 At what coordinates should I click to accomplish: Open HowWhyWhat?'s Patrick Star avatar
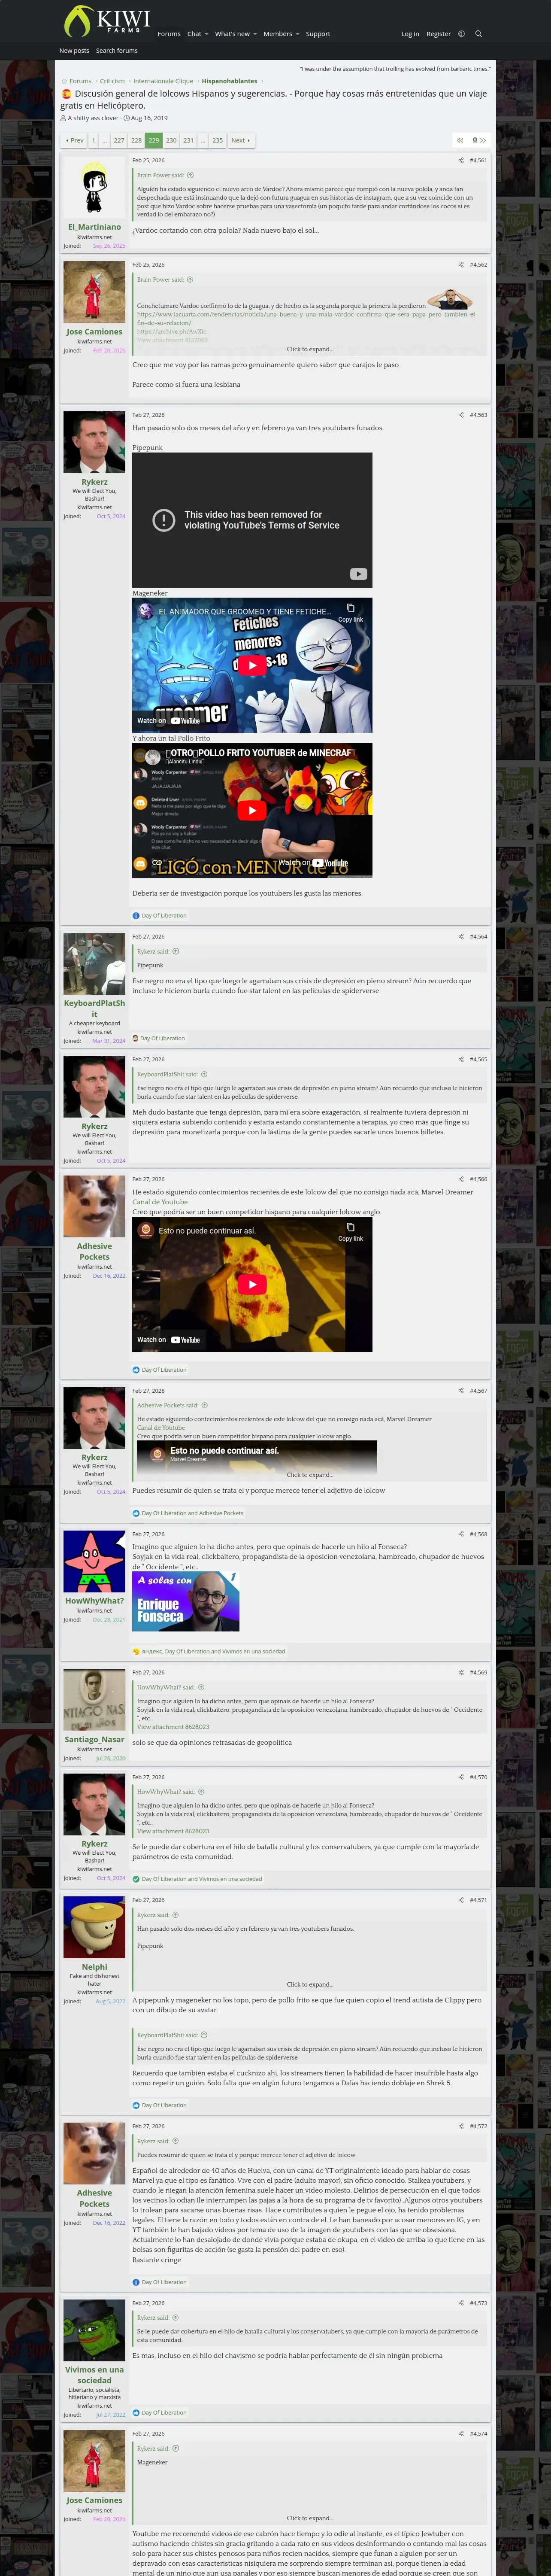(x=95, y=1562)
